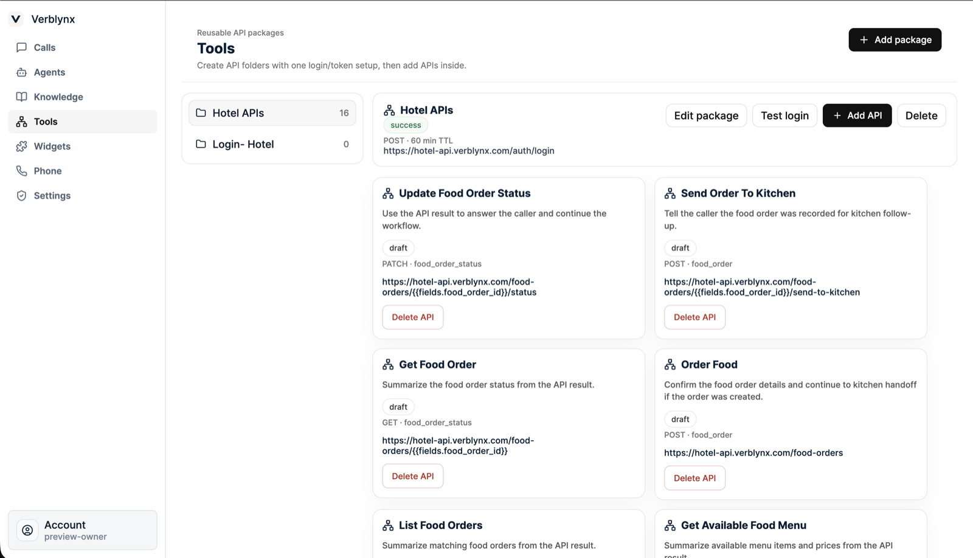The width and height of the screenshot is (973, 558).
Task: Select the Login- Hotel folder
Action: click(x=272, y=144)
